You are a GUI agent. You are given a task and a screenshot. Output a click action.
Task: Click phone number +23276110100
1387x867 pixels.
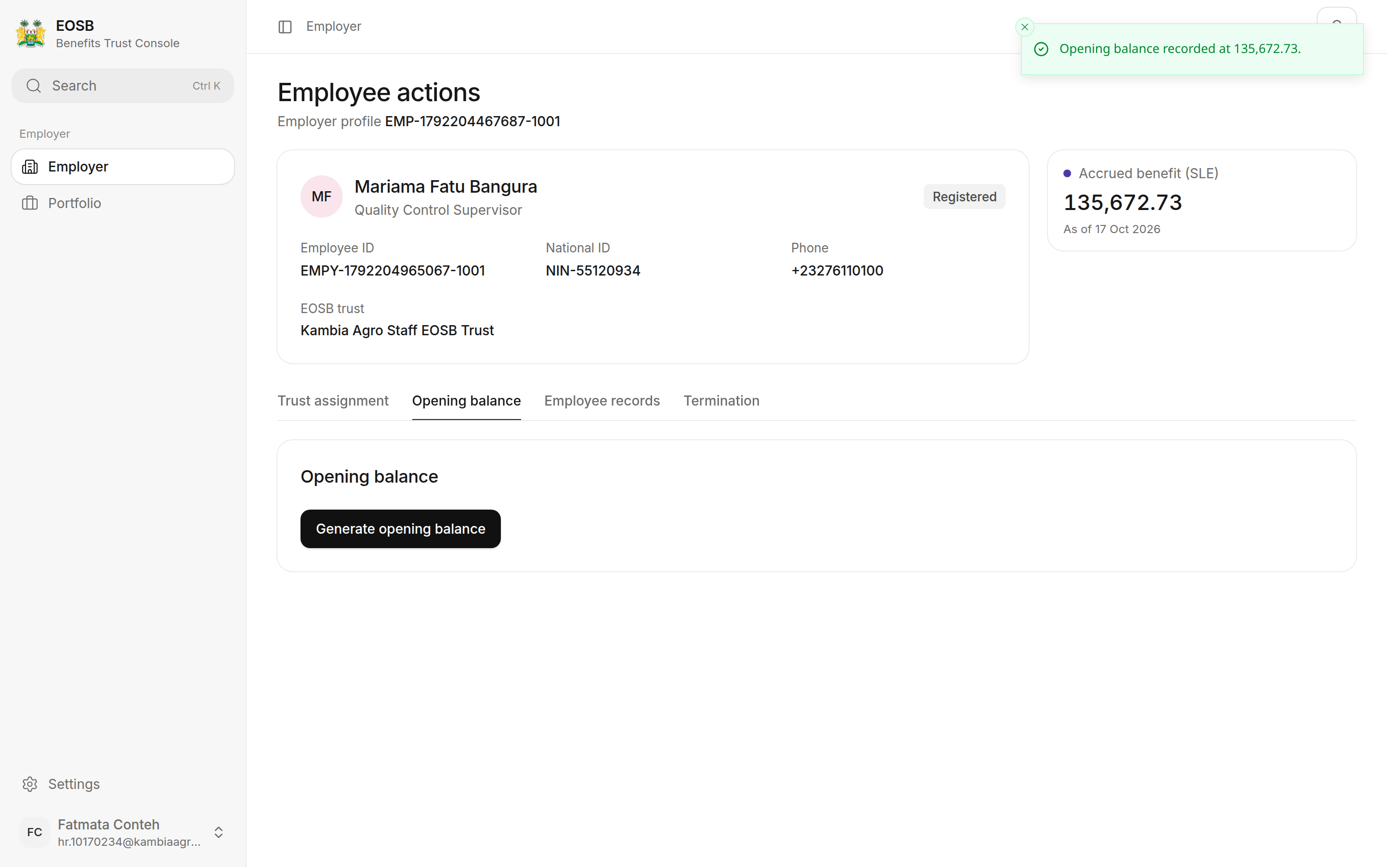point(837,271)
